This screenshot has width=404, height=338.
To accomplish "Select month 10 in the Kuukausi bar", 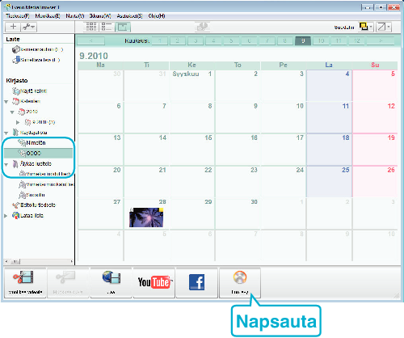I will tap(321, 40).
